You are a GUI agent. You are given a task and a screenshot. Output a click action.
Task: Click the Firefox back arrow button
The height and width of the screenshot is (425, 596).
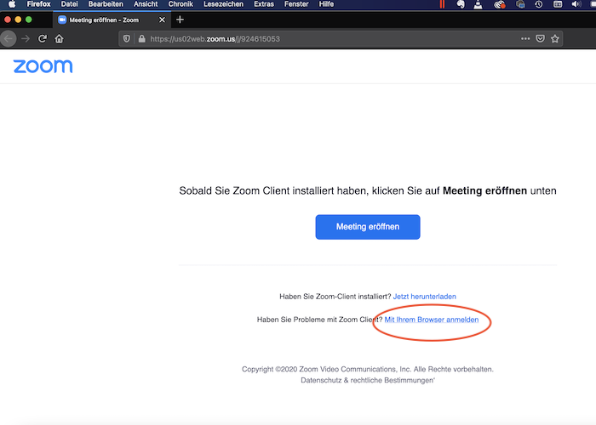click(8, 38)
